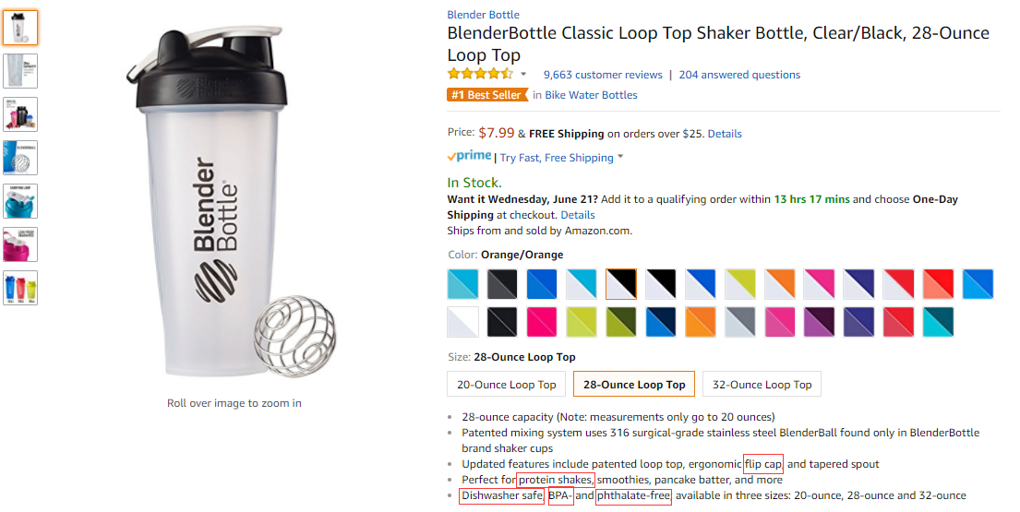Select the first bottle thumbnail
Viewport: 1020px width, 512px height.
coord(20,28)
